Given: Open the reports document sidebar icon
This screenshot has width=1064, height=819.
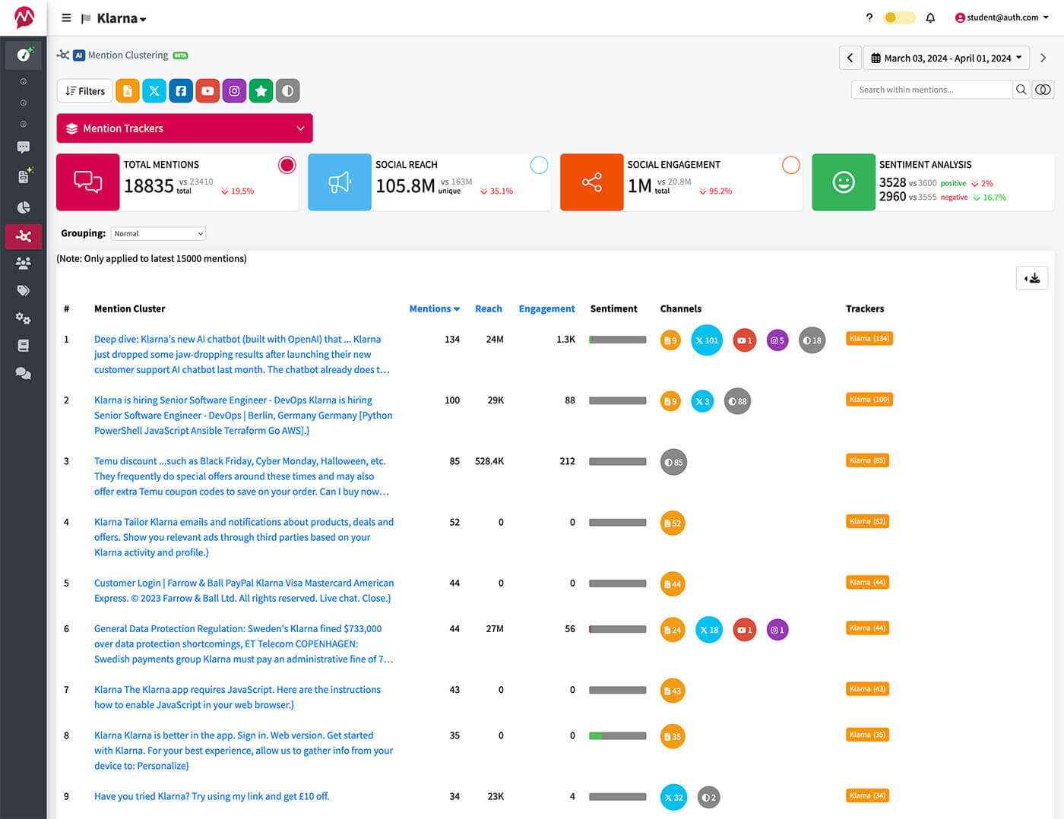Looking at the screenshot, I should 24,176.
